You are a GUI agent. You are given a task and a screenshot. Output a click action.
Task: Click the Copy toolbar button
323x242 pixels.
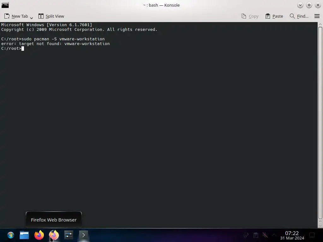250,16
